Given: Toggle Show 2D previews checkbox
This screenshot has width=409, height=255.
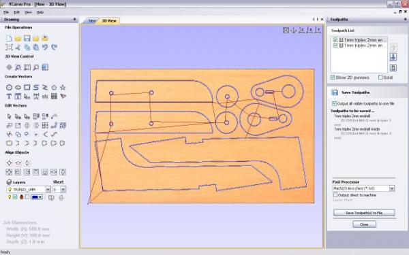Looking at the screenshot, I should [333, 78].
